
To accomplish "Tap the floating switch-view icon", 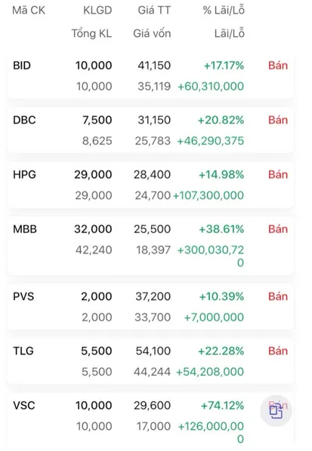I will tap(276, 411).
